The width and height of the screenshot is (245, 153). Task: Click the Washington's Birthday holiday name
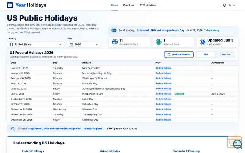(94, 78)
